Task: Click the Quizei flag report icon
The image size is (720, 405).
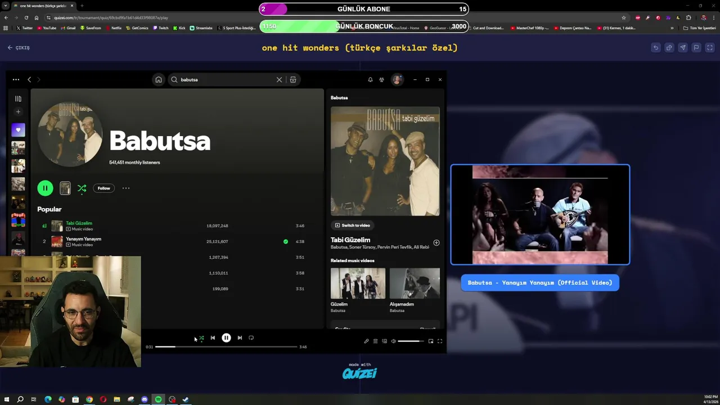Action: point(696,48)
